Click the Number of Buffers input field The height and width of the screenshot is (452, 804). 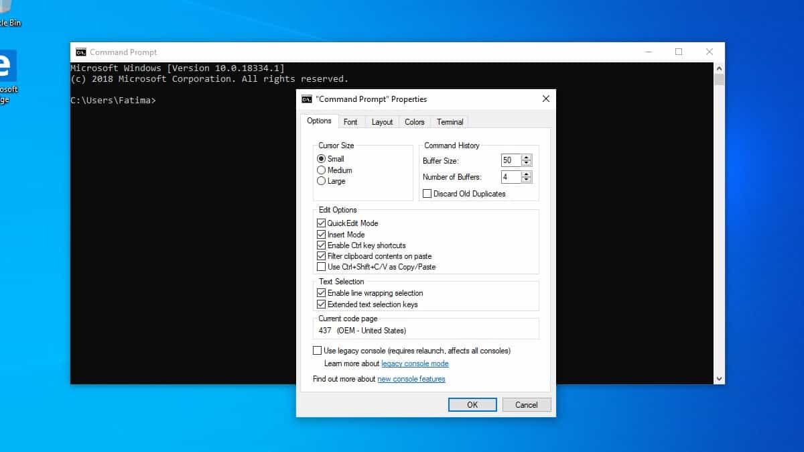511,177
